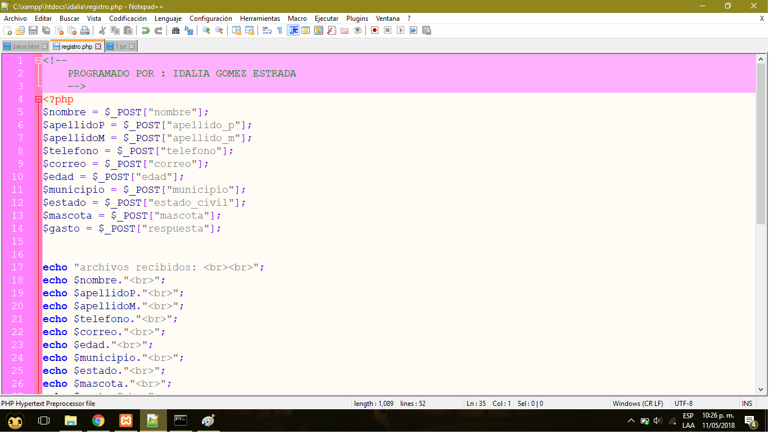This screenshot has width=769, height=434.
Task: Undo the last edit with the toolbar icon
Action: [145, 30]
